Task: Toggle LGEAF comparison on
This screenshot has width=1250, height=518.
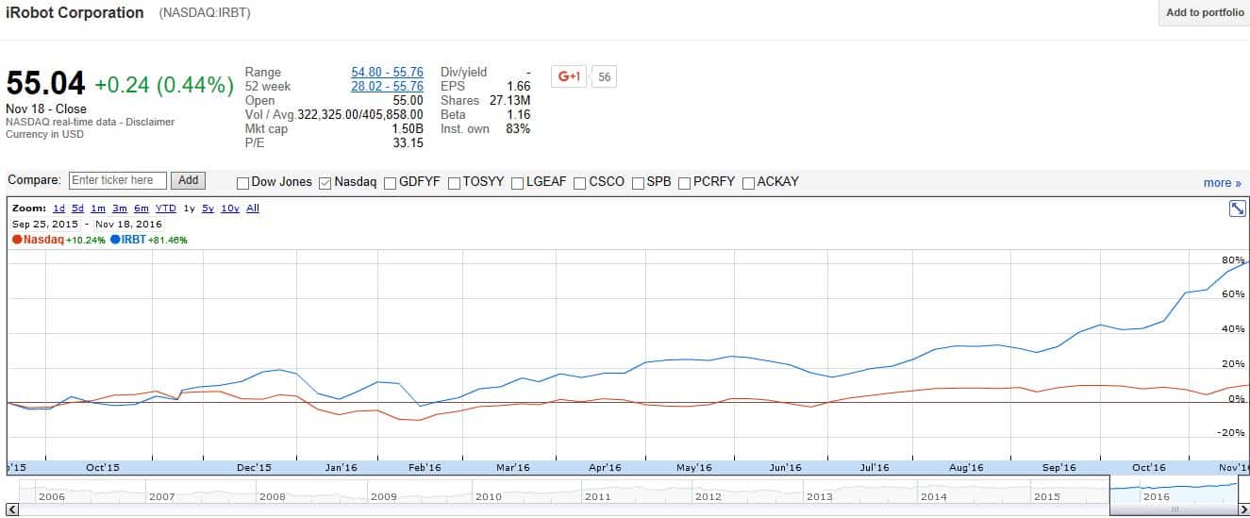Action: [x=517, y=183]
